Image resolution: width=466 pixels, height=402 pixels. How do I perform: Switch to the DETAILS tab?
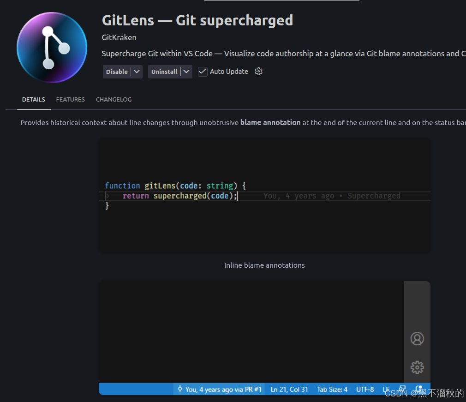point(34,100)
